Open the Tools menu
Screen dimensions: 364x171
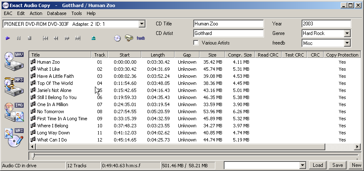coord(77,13)
